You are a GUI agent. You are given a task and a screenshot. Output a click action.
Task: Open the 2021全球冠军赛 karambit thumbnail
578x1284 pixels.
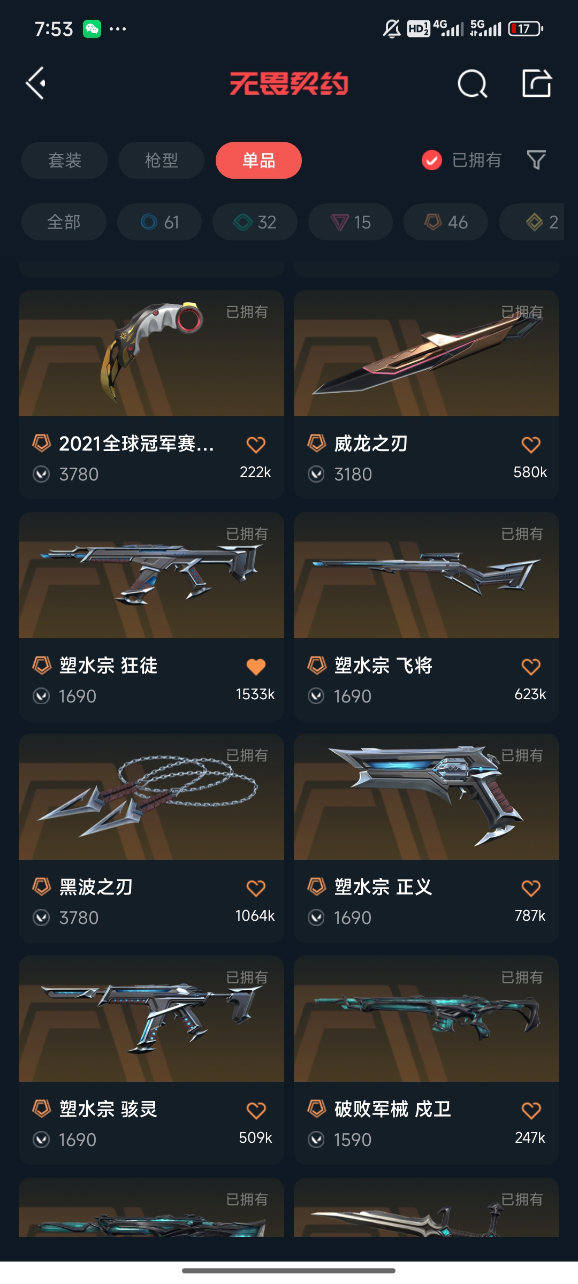pyautogui.click(x=151, y=353)
